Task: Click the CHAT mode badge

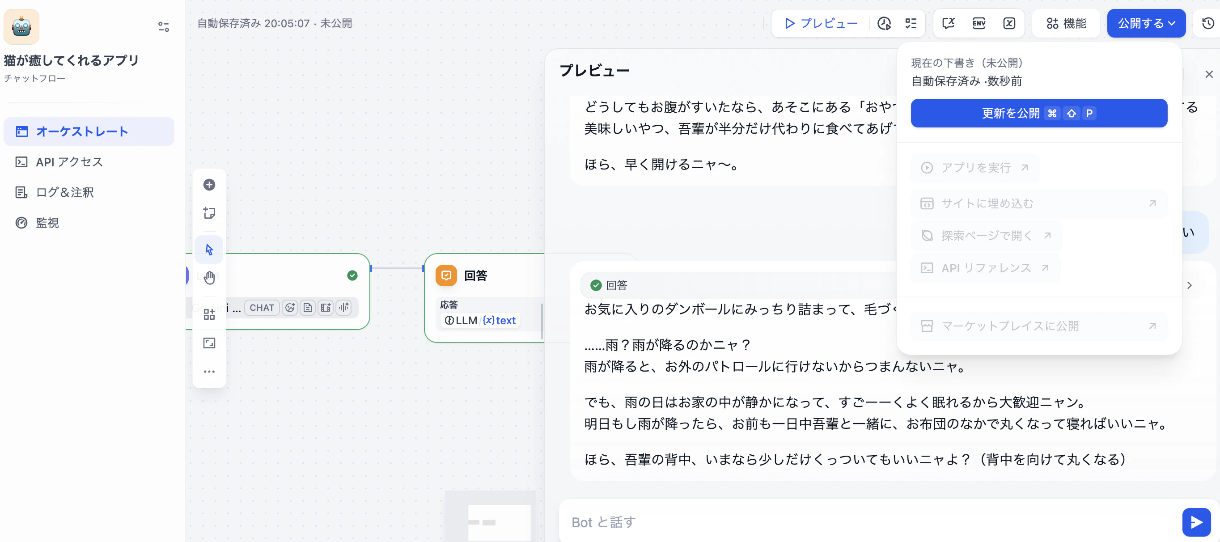Action: click(262, 308)
